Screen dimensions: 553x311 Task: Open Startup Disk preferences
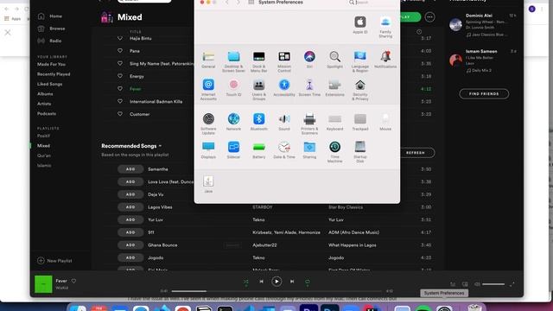pos(359,152)
